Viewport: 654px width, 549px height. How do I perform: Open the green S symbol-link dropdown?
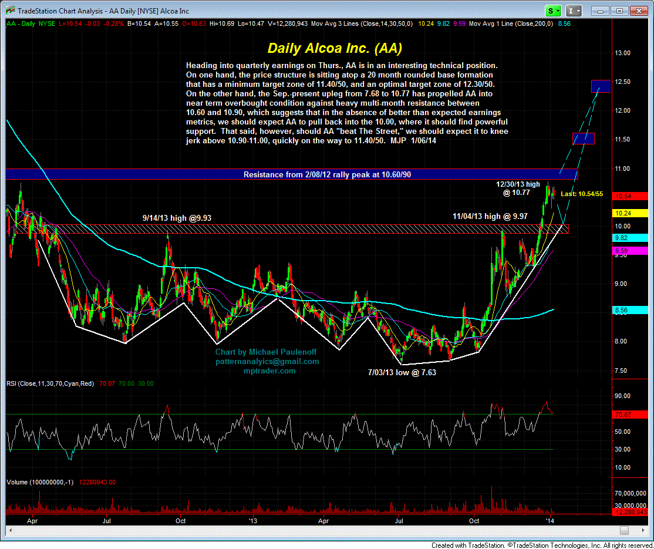tap(554, 11)
